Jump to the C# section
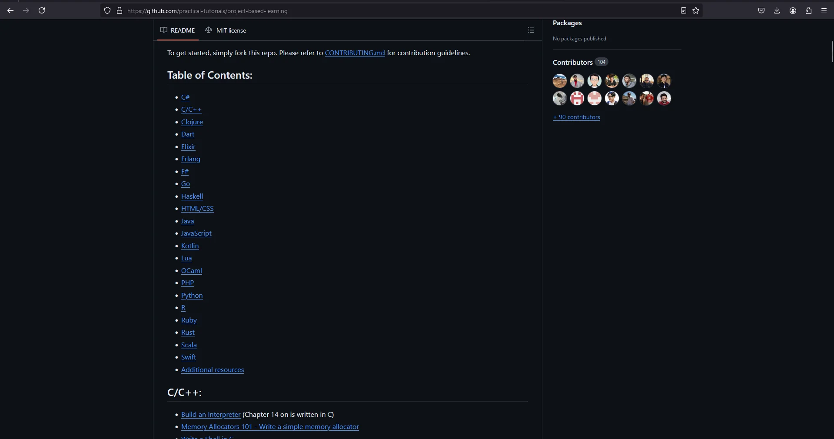834x439 pixels. pos(185,97)
